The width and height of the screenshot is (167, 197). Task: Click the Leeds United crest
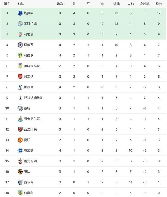(x=20, y=55)
